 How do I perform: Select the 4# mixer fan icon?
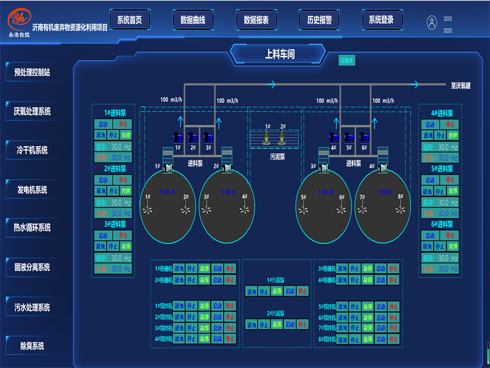coord(244,209)
